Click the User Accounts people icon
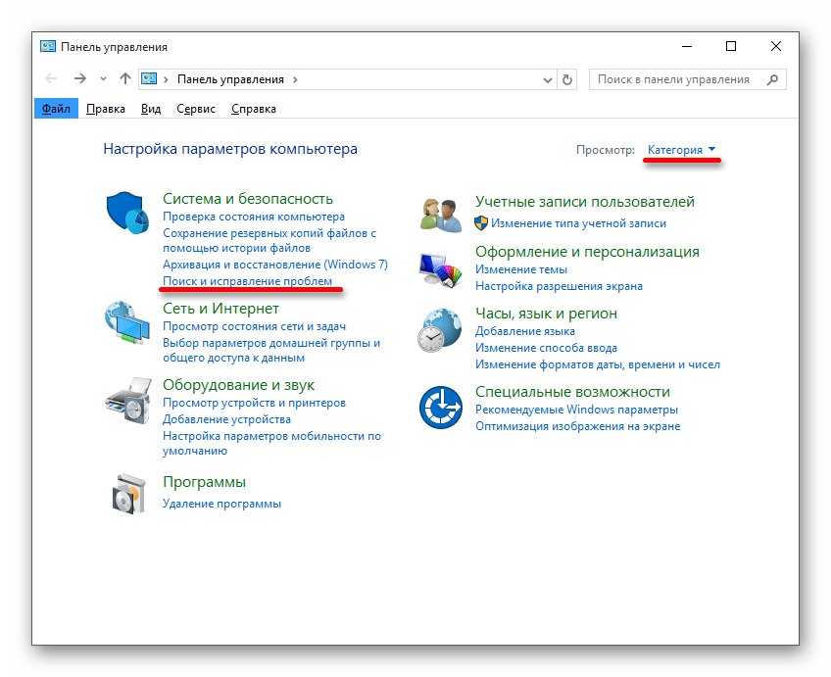The height and width of the screenshot is (677, 831). click(440, 213)
